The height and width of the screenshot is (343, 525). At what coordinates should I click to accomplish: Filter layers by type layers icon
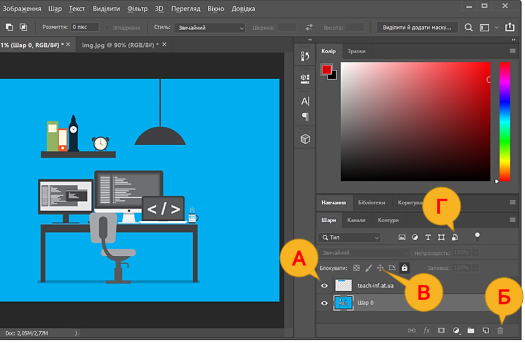[428, 237]
